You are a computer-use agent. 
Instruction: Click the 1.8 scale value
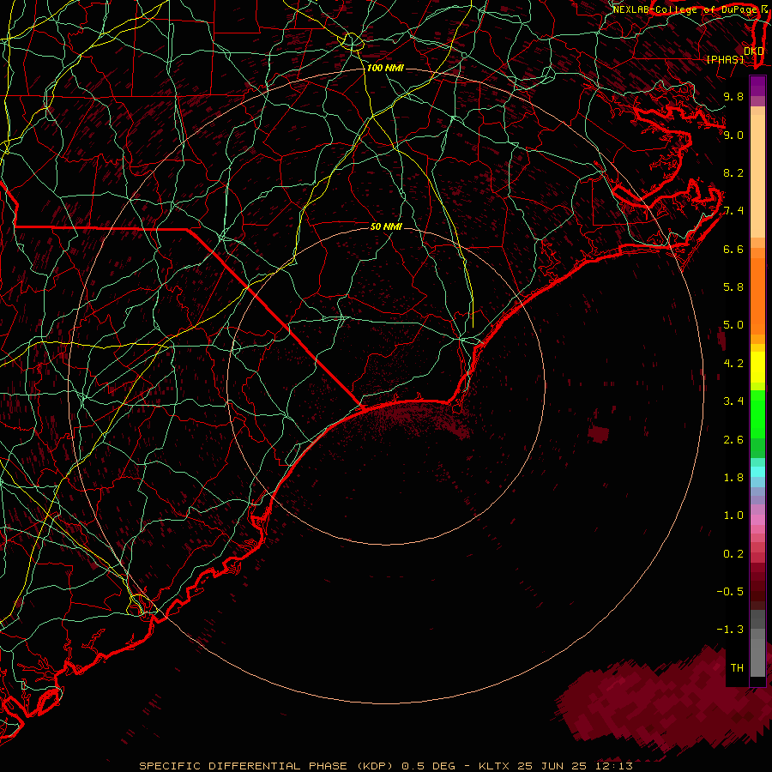coord(733,478)
